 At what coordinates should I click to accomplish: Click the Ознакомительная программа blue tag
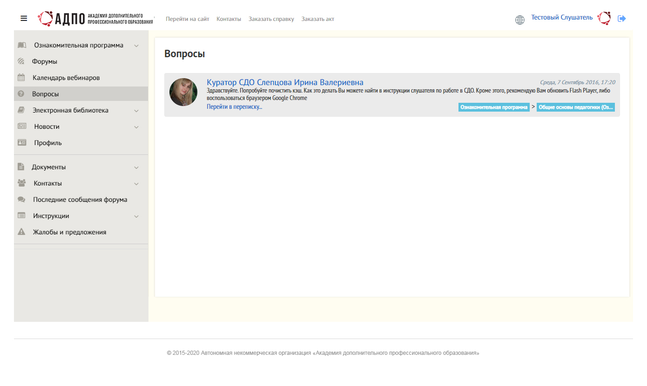(494, 107)
